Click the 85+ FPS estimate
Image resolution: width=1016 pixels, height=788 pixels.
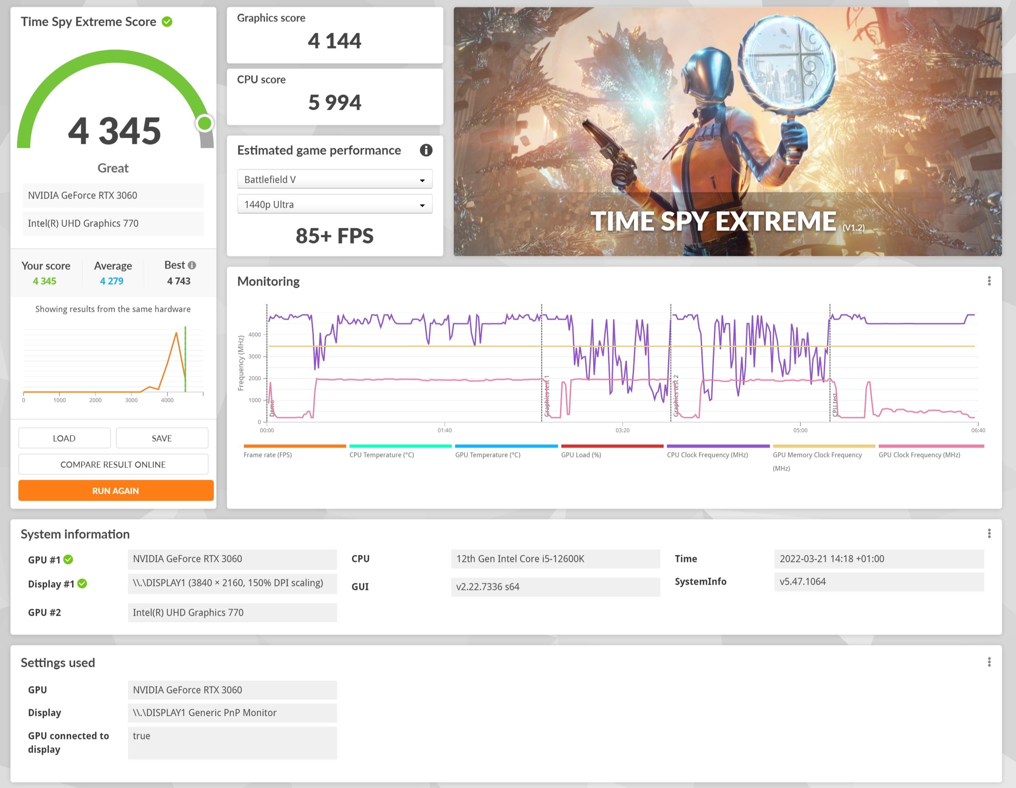click(x=334, y=236)
